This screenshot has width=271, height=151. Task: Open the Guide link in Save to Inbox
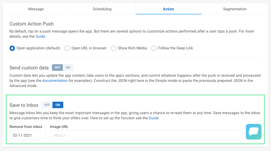154,118
